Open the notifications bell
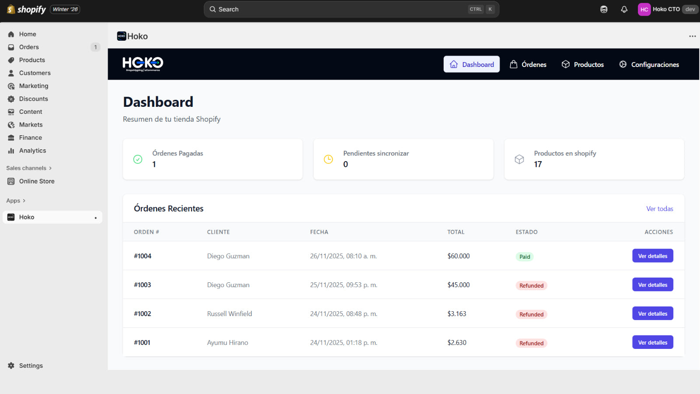 click(624, 9)
